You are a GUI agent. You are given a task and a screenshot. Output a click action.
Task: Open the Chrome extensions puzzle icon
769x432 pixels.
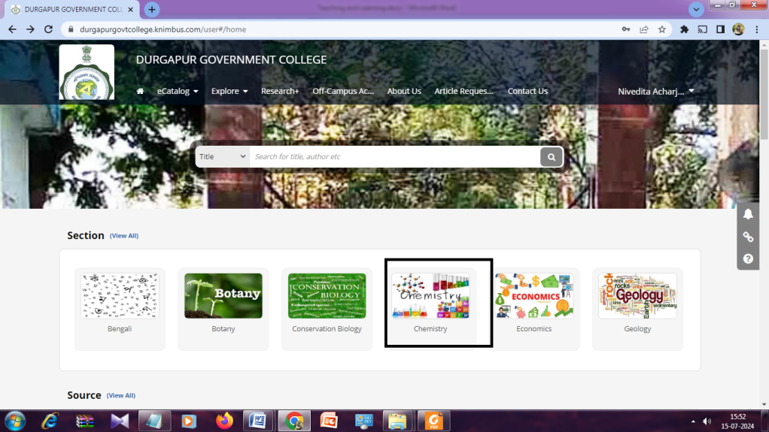pos(684,29)
